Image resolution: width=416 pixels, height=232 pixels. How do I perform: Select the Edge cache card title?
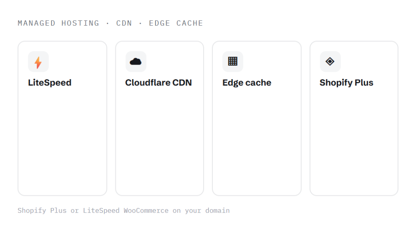247,82
